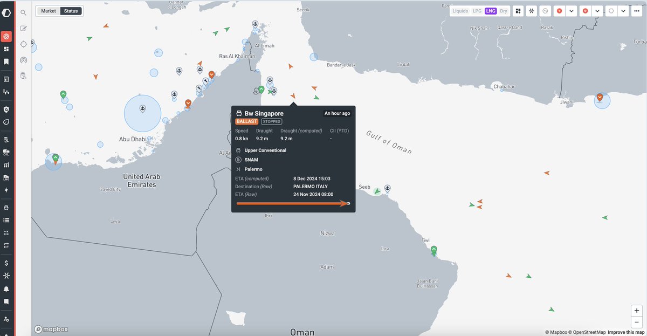Open the bulleted list icon in sidebar

[x=6, y=220]
